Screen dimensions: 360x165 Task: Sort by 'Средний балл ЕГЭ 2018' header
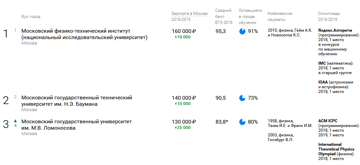pos(224,16)
